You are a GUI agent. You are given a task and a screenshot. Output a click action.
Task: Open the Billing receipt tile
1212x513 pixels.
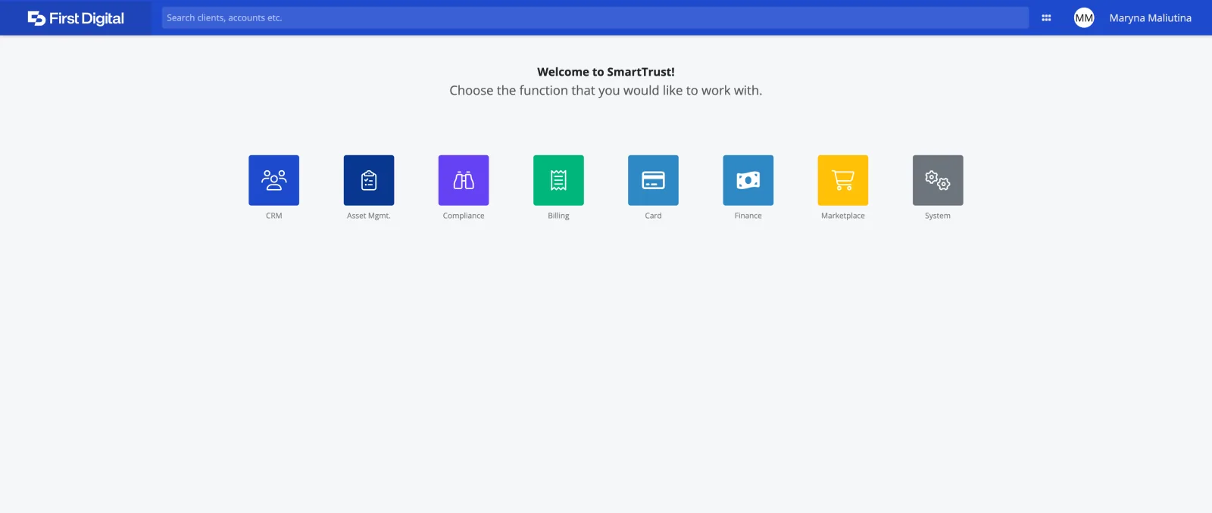558,180
